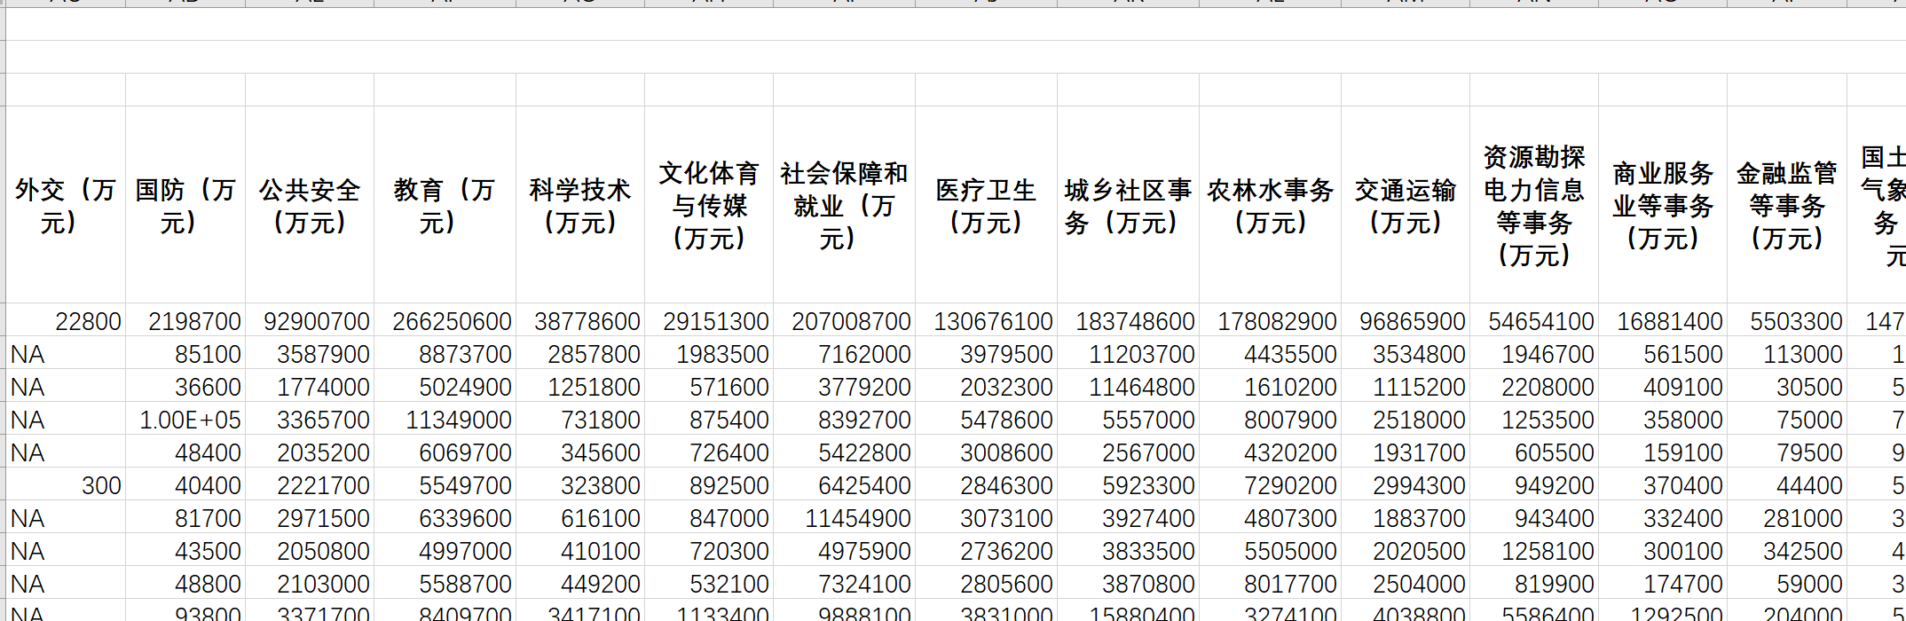1906x621 pixels.
Task: Click the cell showing 8392700
Action: point(844,419)
